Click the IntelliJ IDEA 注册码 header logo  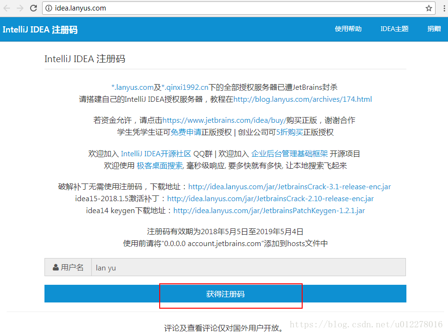pos(40,30)
